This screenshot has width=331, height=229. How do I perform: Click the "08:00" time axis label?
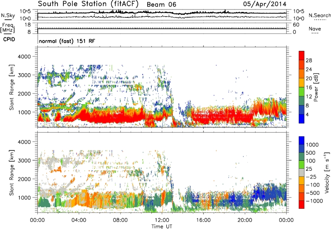click(x=120, y=220)
